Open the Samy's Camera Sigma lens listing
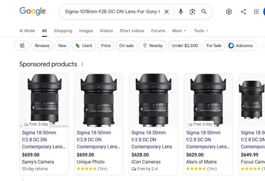 coord(44,140)
